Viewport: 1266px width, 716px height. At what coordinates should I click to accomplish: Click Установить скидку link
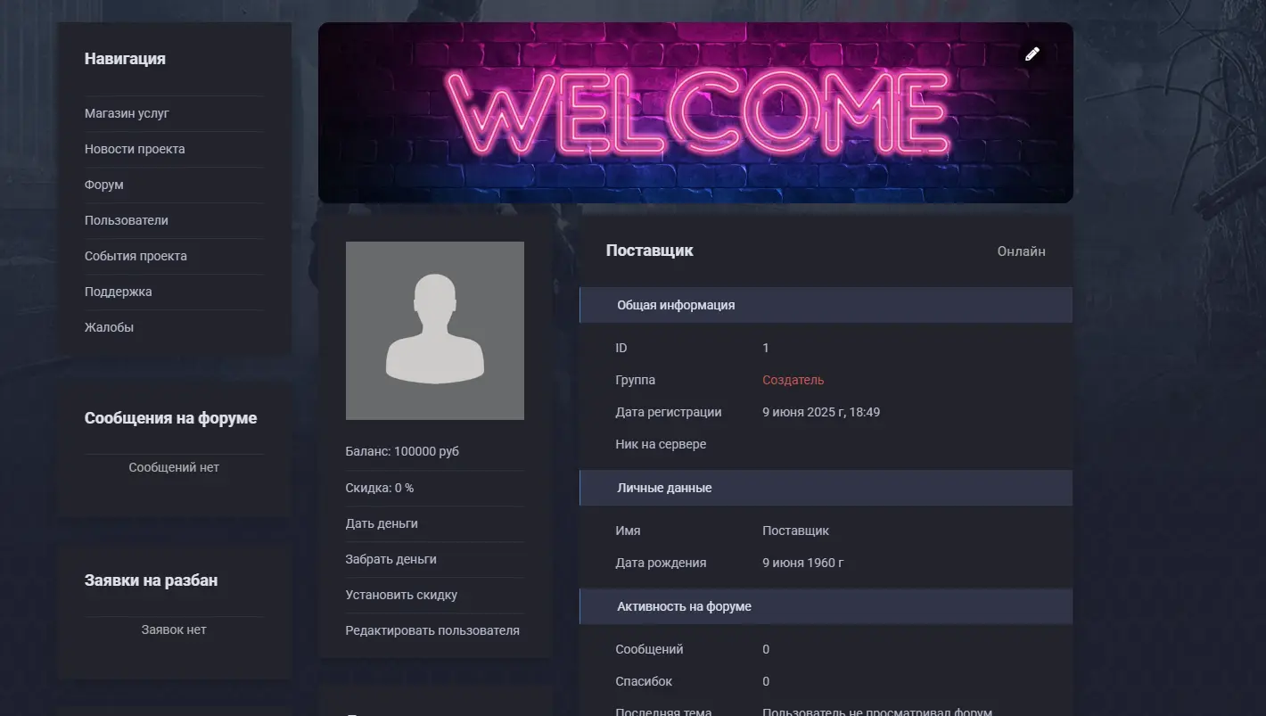coord(401,595)
